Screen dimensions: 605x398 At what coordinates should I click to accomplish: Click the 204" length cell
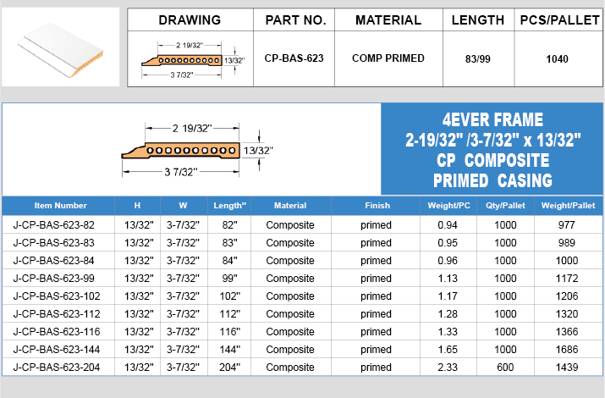pyautogui.click(x=229, y=367)
